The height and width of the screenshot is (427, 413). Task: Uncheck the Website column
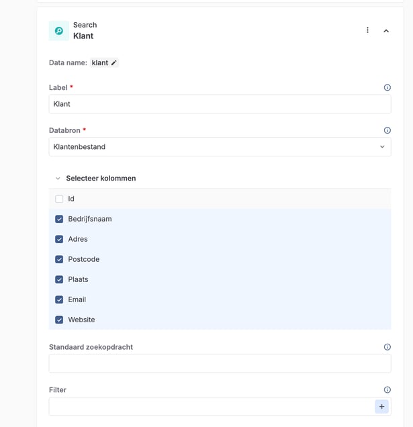pos(59,320)
